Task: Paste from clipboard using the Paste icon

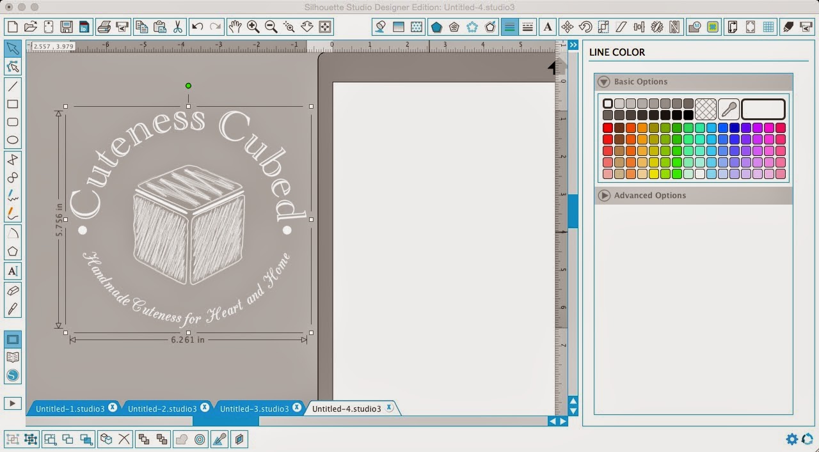Action: 160,27
